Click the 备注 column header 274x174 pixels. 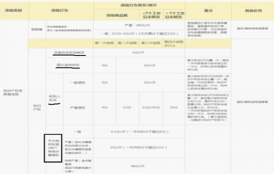click(208, 11)
